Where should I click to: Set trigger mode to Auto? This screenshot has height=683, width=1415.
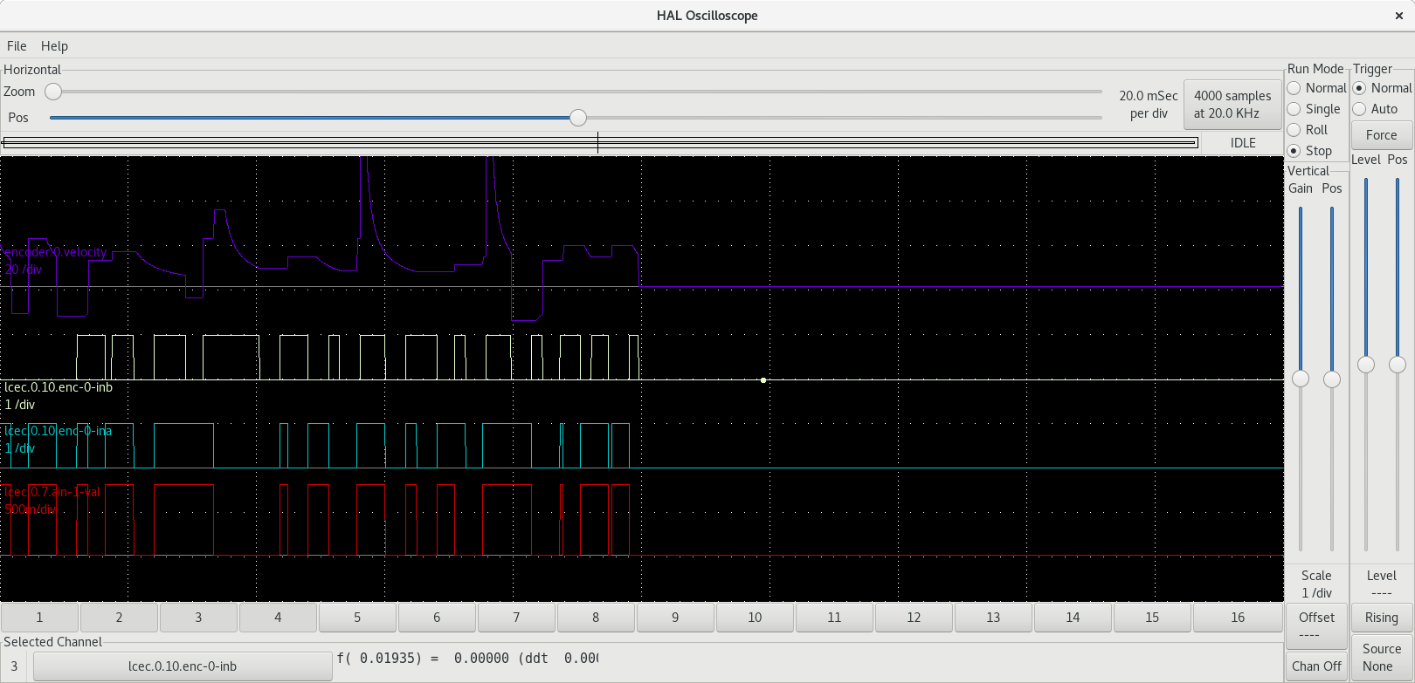tap(1375, 109)
